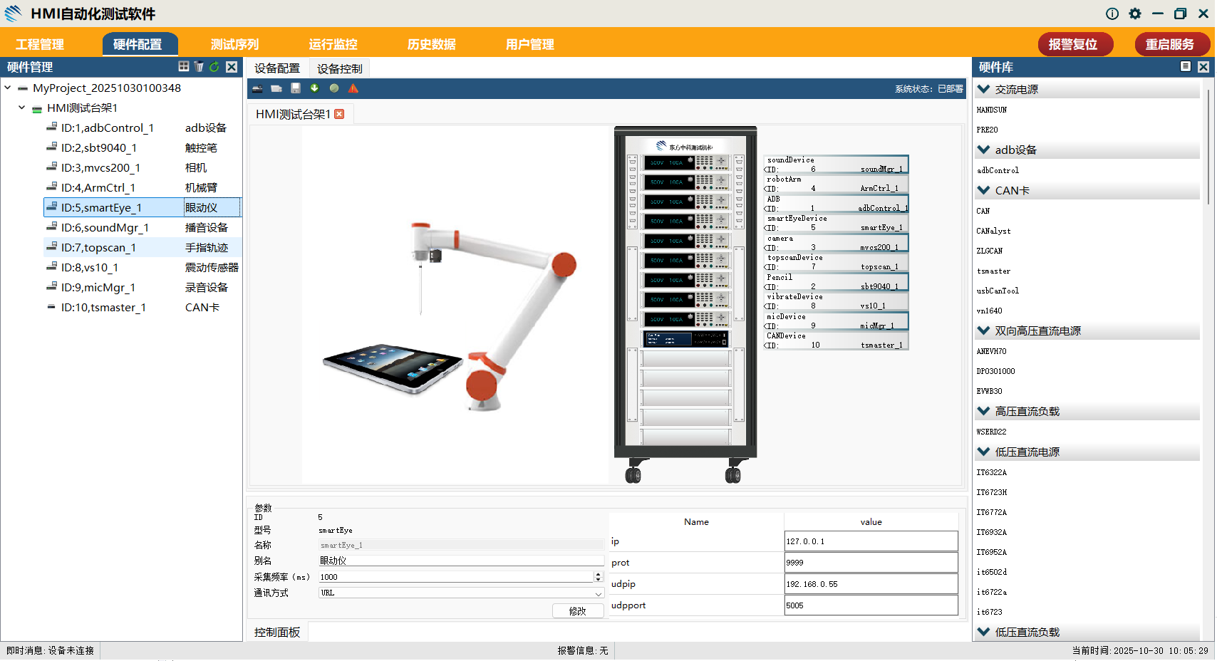The image size is (1217, 661).
Task: Click green refresh icon in 硬件管理 header
Action: (x=214, y=67)
